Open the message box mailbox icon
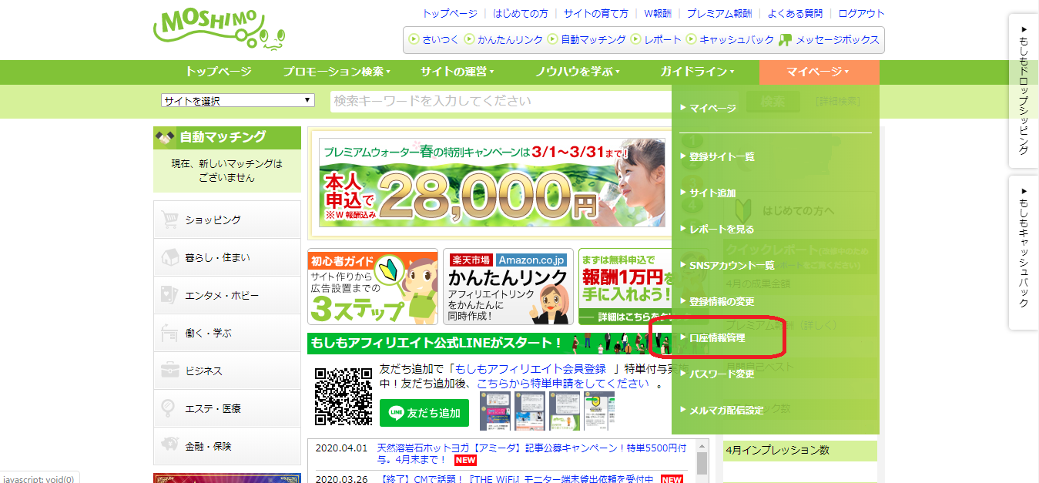The width and height of the screenshot is (1039, 483). pyautogui.click(x=786, y=40)
